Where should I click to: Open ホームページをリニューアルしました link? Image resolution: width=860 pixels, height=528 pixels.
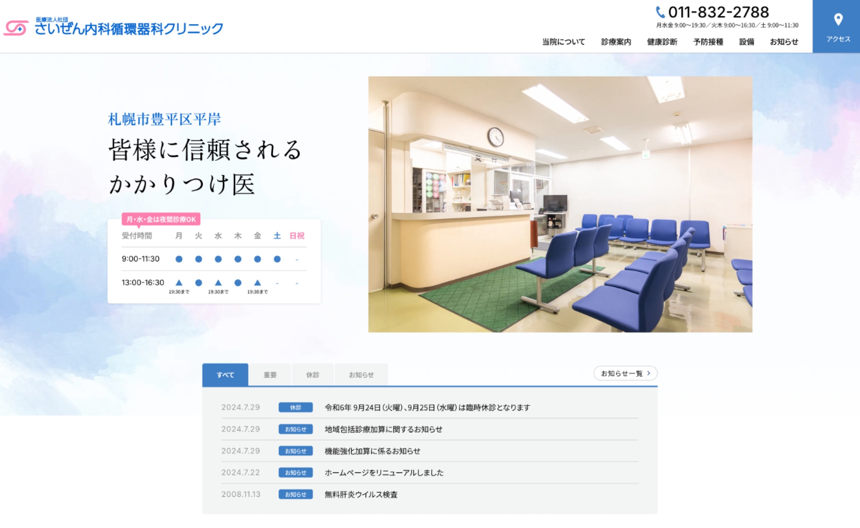(x=384, y=473)
